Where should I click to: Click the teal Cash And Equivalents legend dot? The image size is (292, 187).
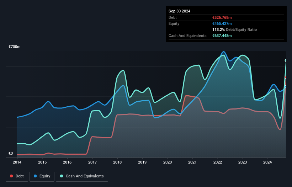tap(62, 176)
